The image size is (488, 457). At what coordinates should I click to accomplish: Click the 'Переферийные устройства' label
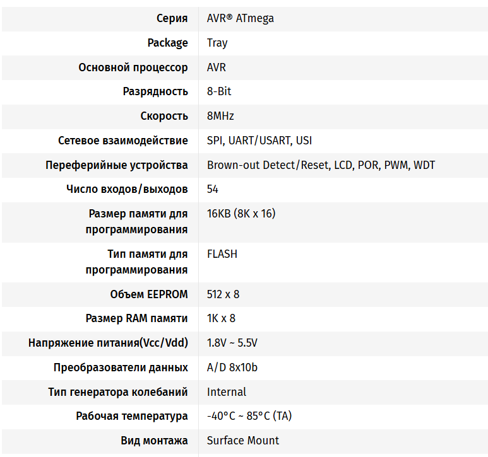pos(117,165)
